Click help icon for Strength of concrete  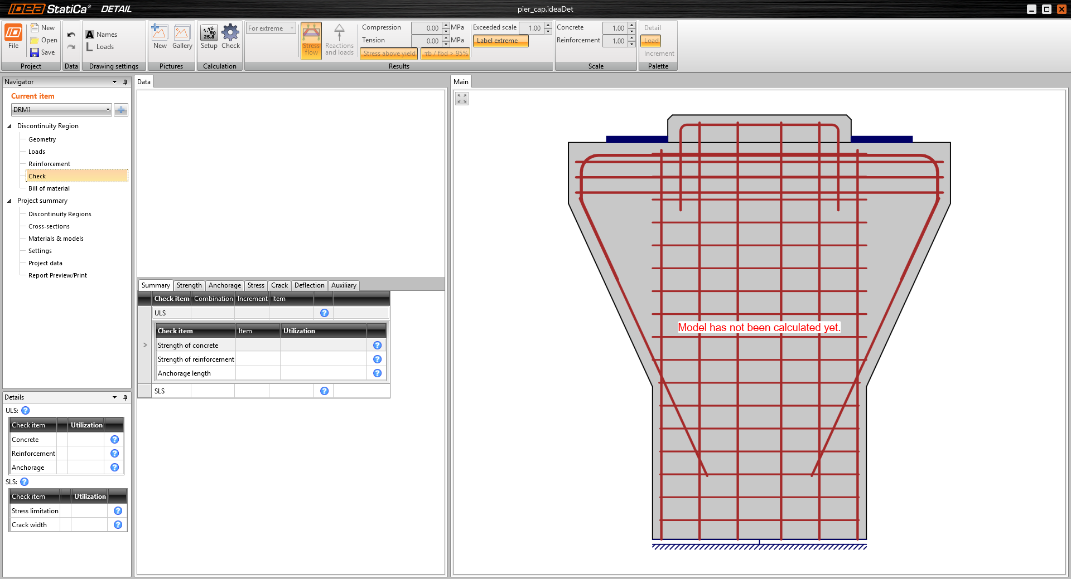[x=377, y=346]
